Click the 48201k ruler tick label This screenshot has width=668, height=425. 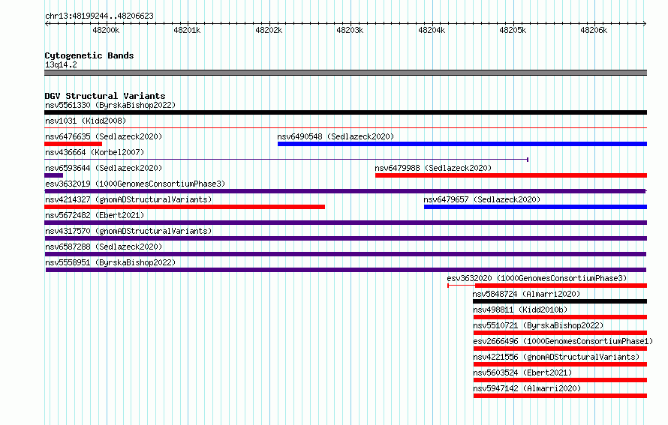[187, 30]
